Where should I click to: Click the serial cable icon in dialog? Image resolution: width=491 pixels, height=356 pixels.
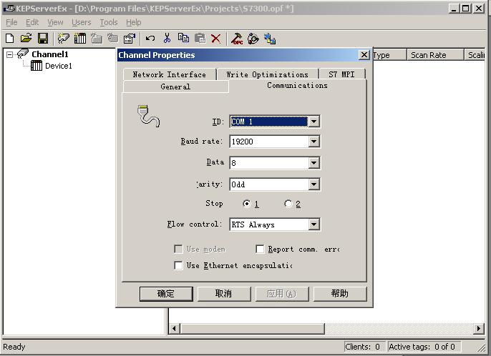coord(148,116)
